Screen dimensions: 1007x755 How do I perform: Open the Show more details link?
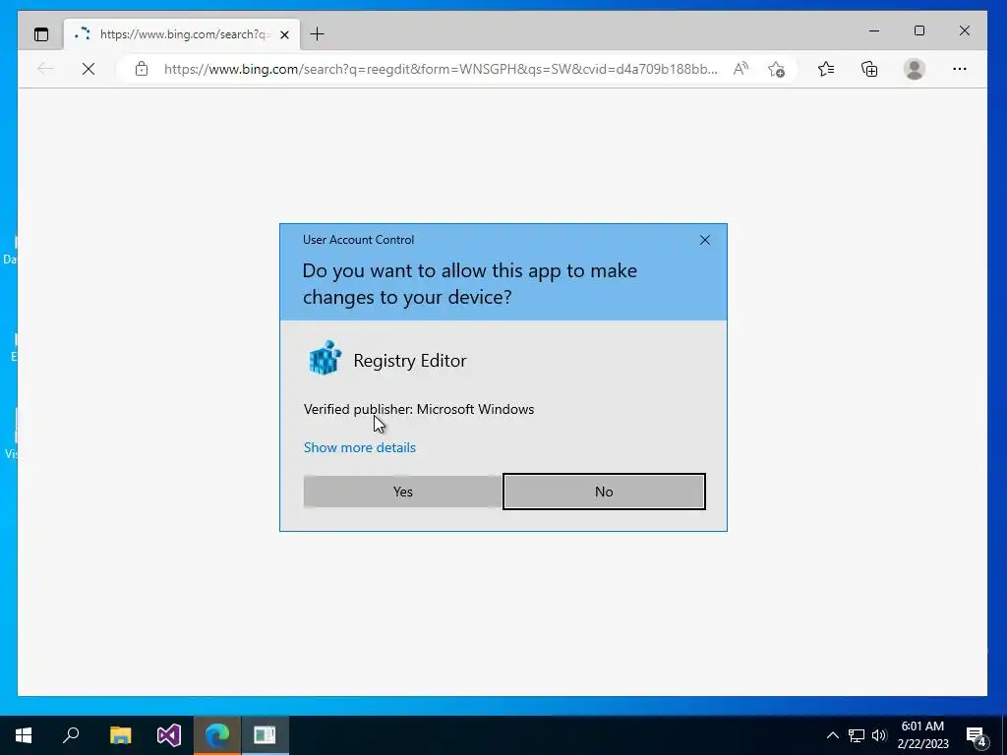[x=360, y=447]
